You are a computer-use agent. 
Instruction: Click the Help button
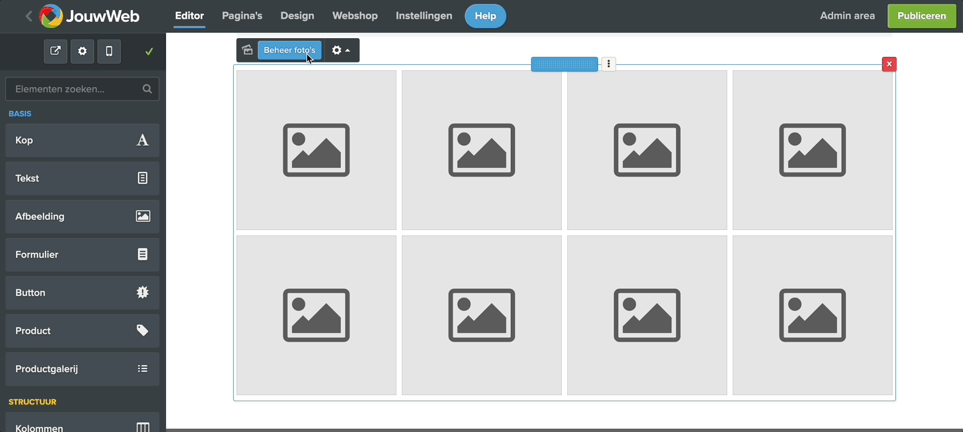[x=486, y=16]
